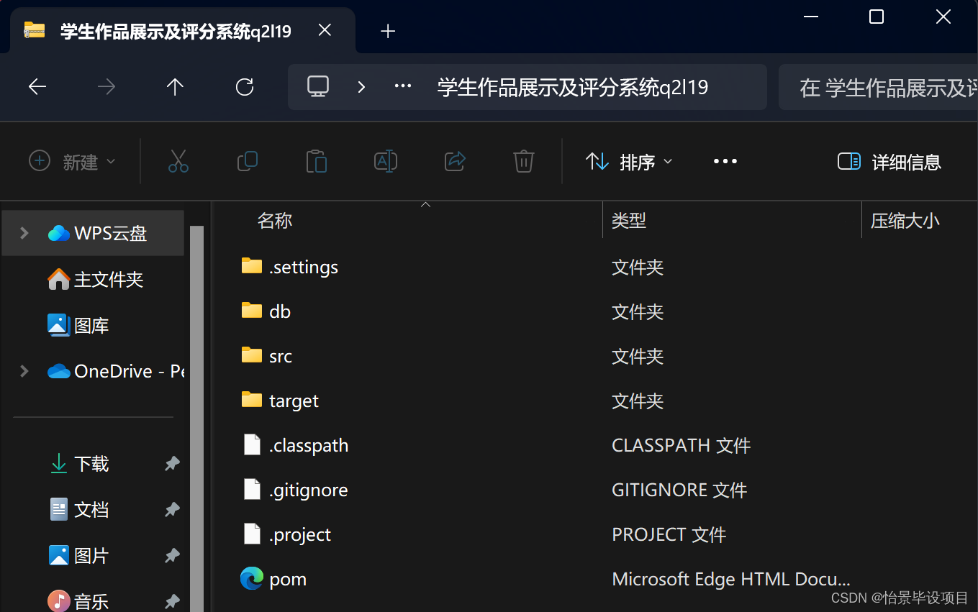Sort by the 类型 column header
The image size is (978, 612).
pyautogui.click(x=628, y=220)
